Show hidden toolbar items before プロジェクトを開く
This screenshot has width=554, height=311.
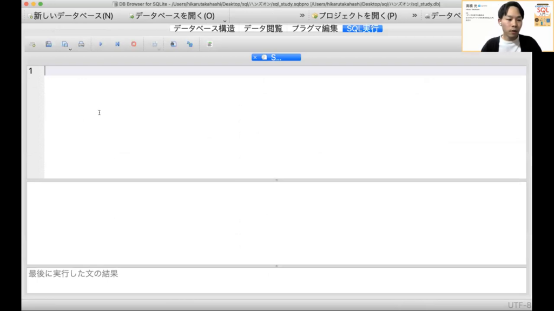(x=302, y=16)
